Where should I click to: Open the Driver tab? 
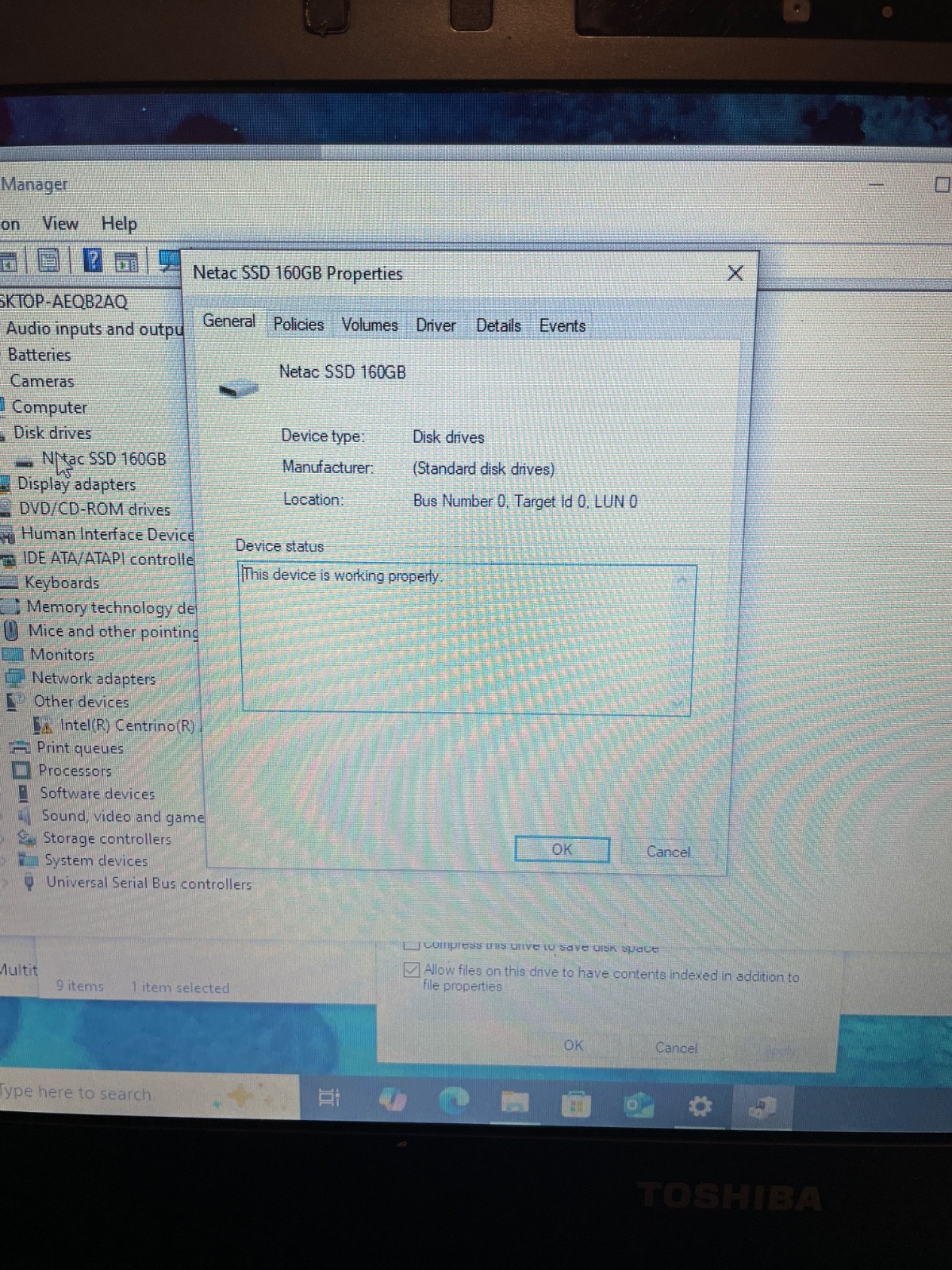pos(436,325)
